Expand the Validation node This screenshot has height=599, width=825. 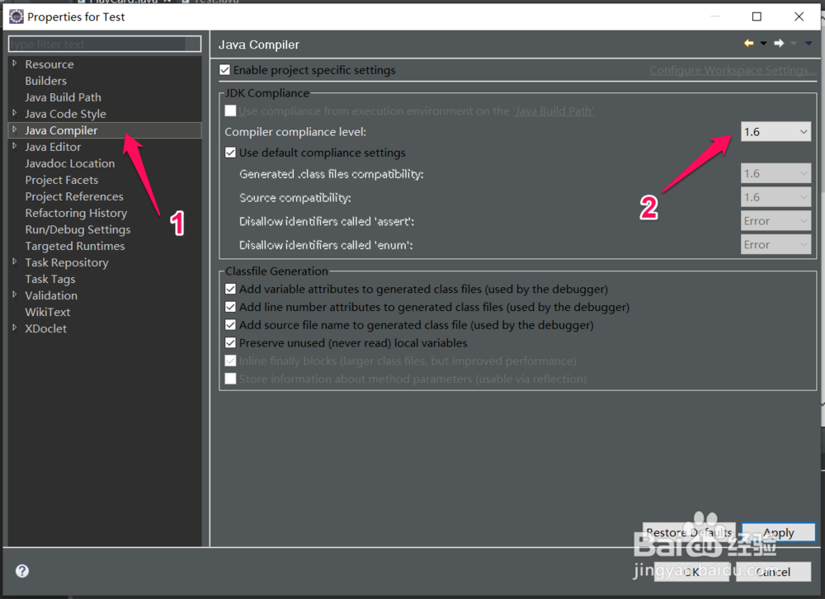click(15, 295)
